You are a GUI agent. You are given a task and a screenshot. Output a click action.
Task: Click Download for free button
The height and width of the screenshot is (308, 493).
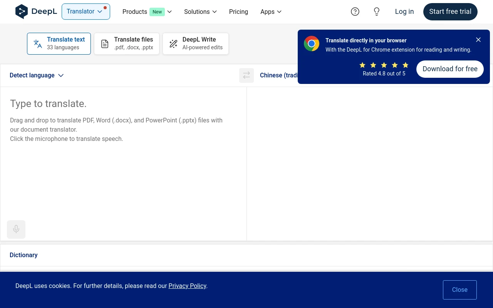450,69
